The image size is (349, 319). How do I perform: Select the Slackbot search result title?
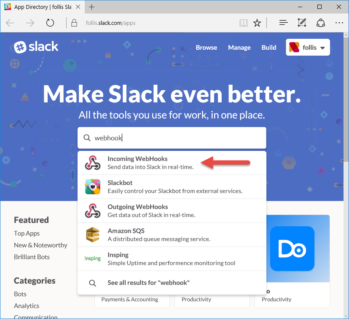(x=120, y=182)
